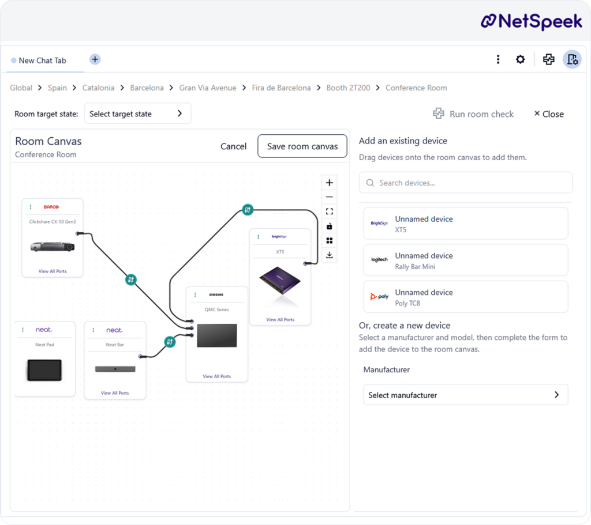This screenshot has width=591, height=525.
Task: Save the room canvas
Action: 302,146
